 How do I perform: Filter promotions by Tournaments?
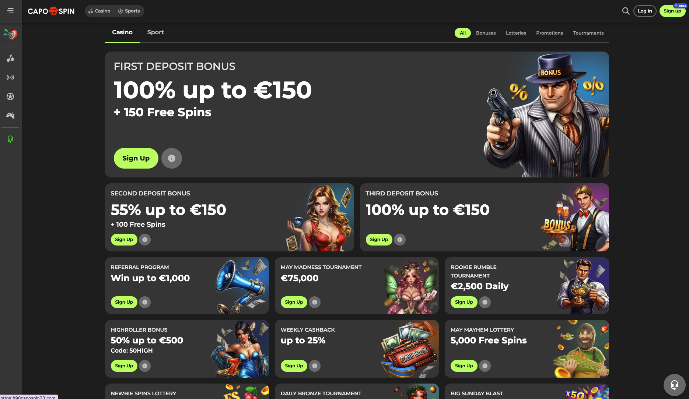588,33
